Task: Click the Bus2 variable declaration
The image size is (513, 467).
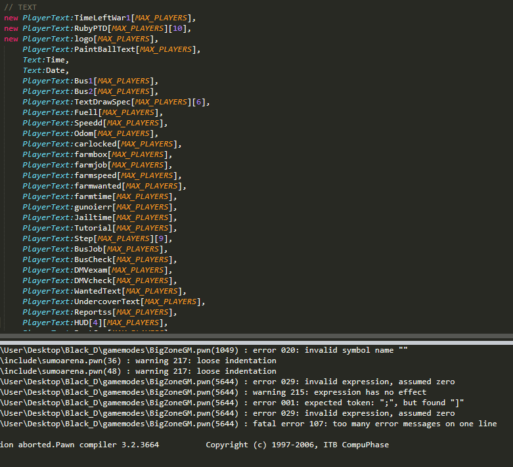Action: pyautogui.click(x=91, y=91)
